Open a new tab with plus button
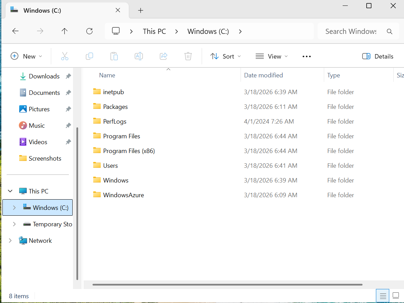Screen dimensions: 404x303 pyautogui.click(x=140, y=10)
